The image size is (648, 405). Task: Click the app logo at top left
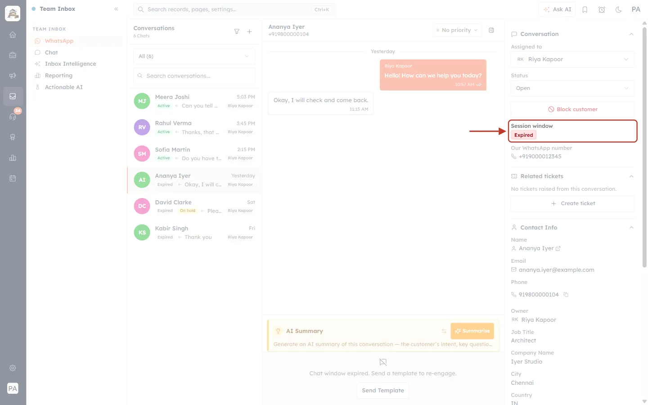13,13
